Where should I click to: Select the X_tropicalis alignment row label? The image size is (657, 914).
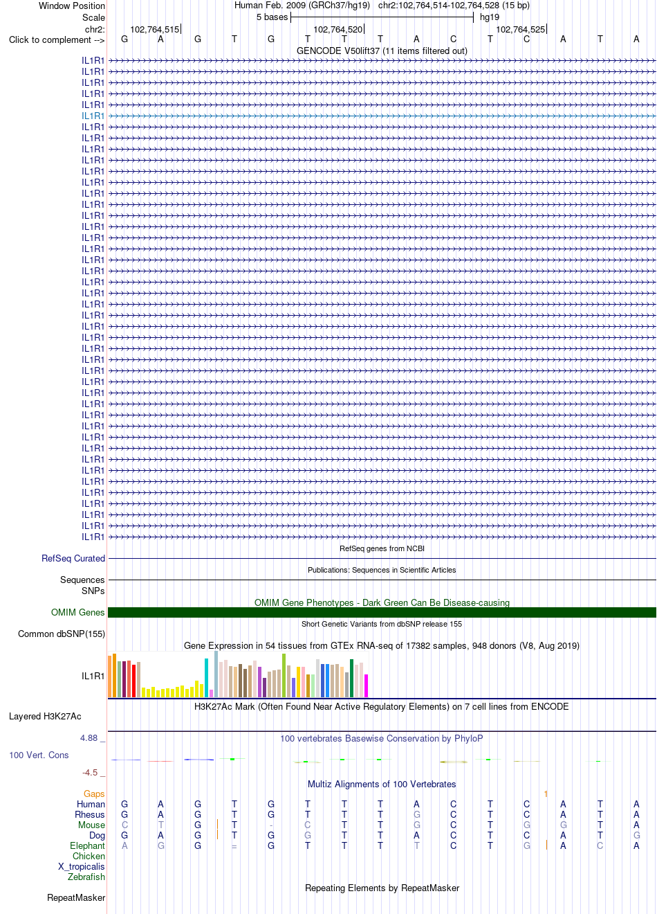click(82, 866)
